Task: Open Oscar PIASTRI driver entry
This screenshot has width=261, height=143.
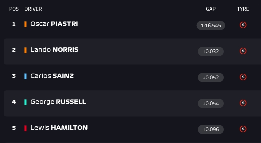Action: (54, 24)
